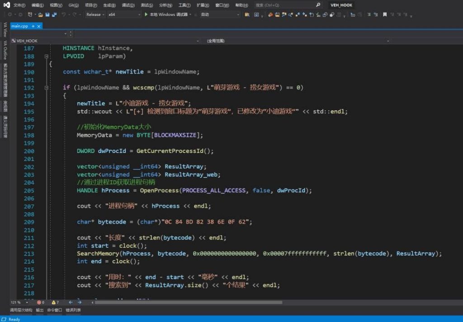Collapse the code block at line 192

46,88
